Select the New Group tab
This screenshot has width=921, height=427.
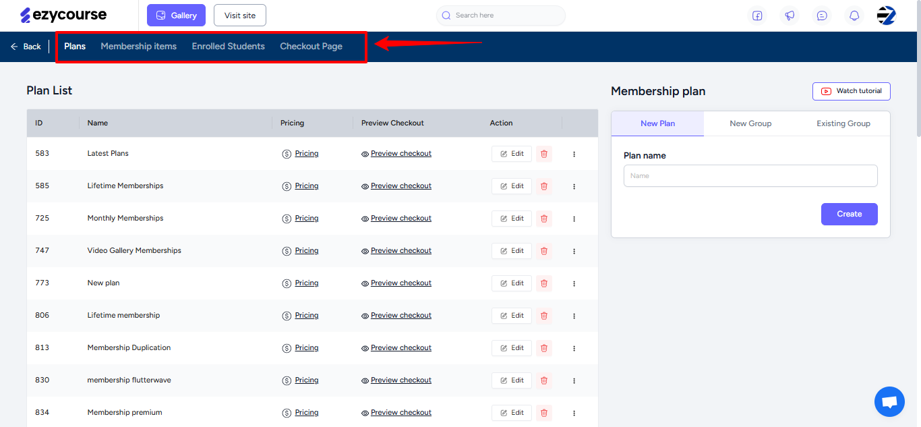[750, 123]
